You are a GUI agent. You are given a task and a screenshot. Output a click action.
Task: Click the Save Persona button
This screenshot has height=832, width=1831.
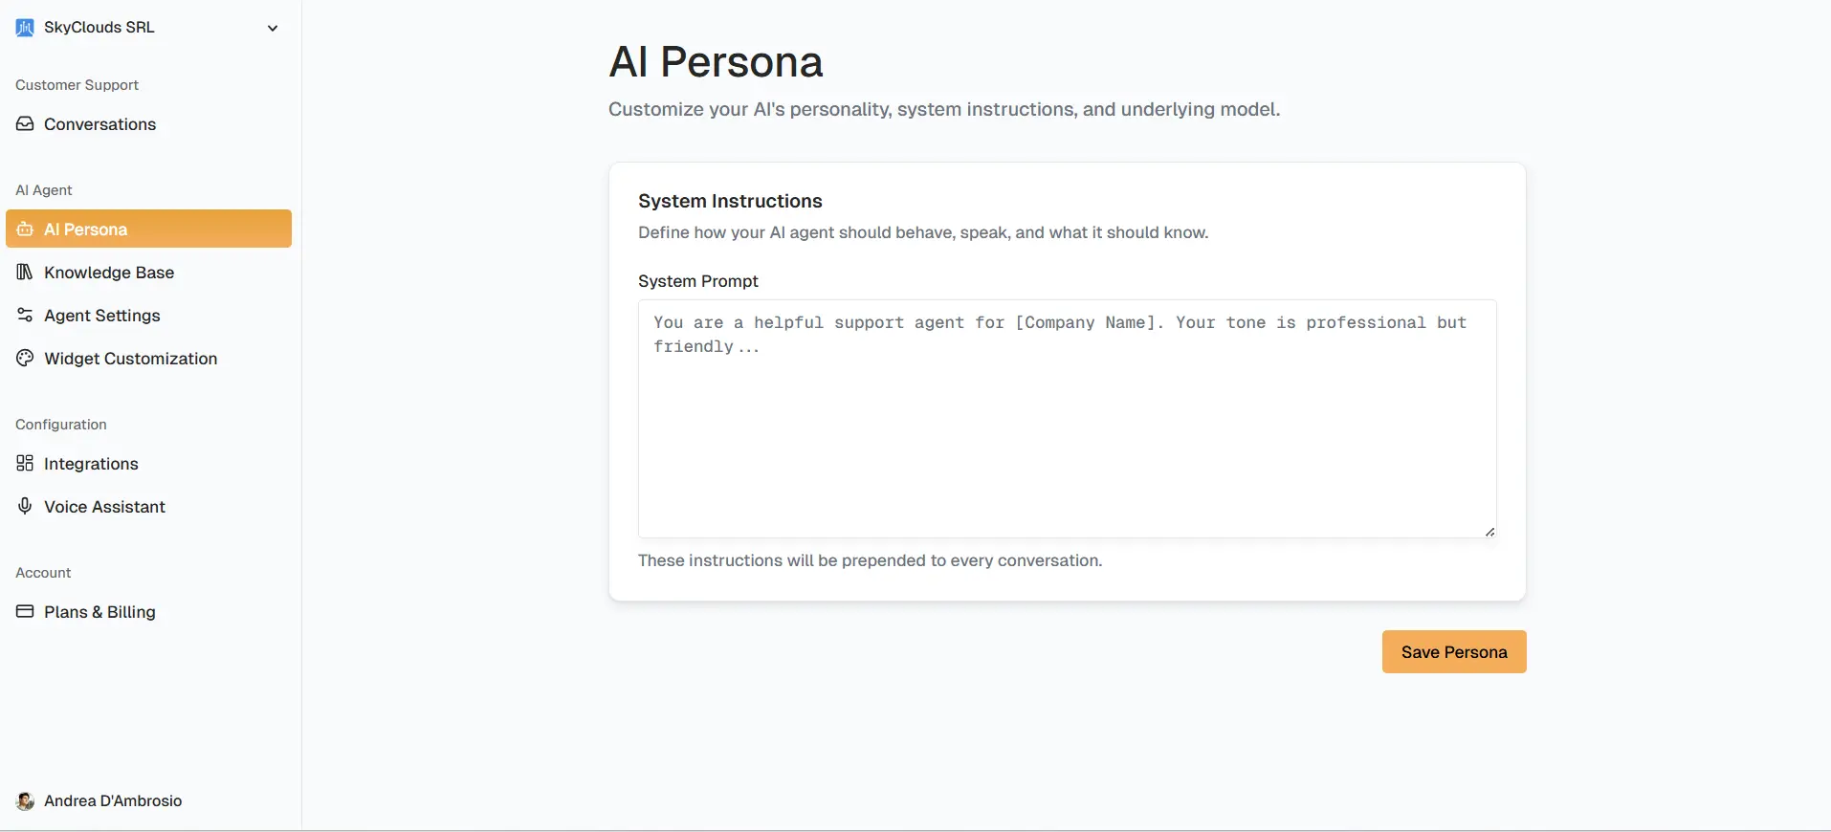1452,651
